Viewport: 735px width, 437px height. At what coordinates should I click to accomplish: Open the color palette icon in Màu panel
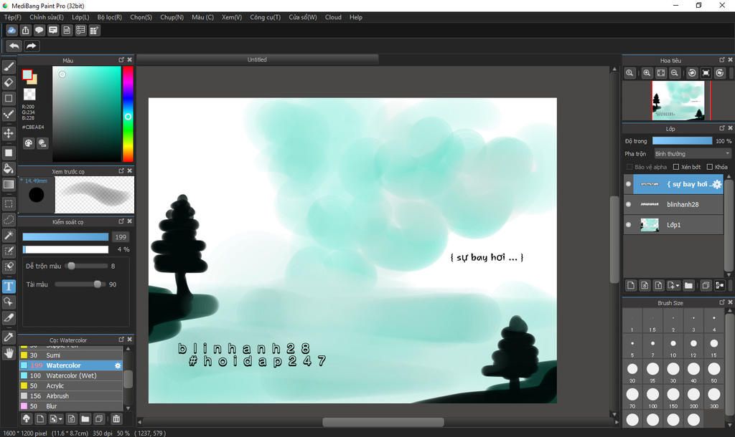coord(29,143)
